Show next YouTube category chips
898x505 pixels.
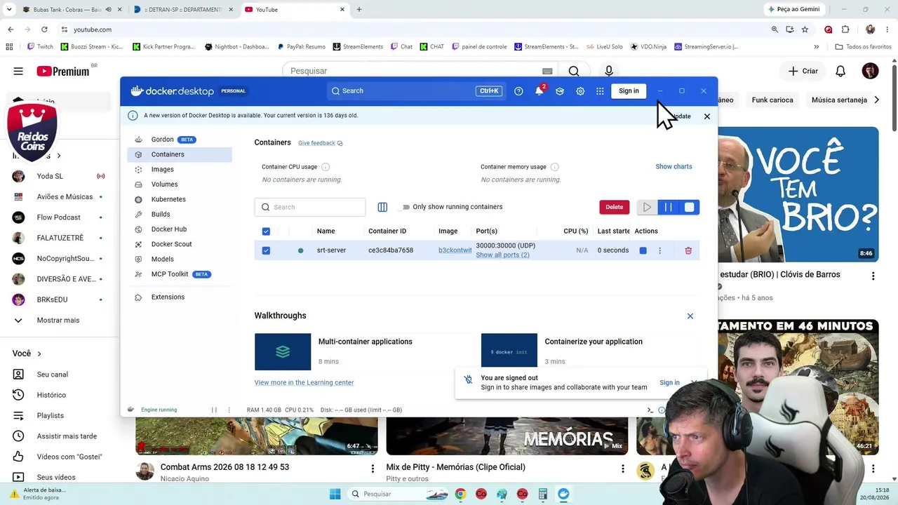876,100
